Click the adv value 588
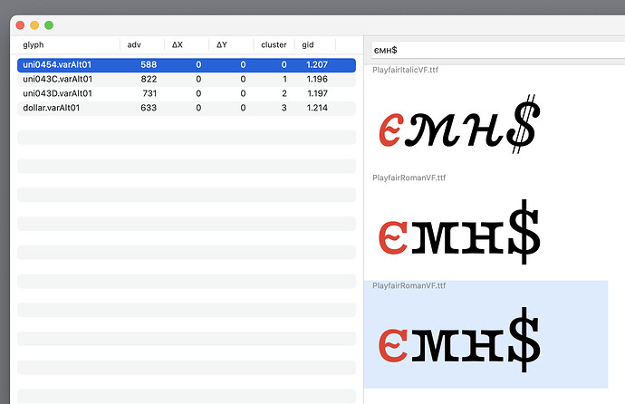 [149, 65]
